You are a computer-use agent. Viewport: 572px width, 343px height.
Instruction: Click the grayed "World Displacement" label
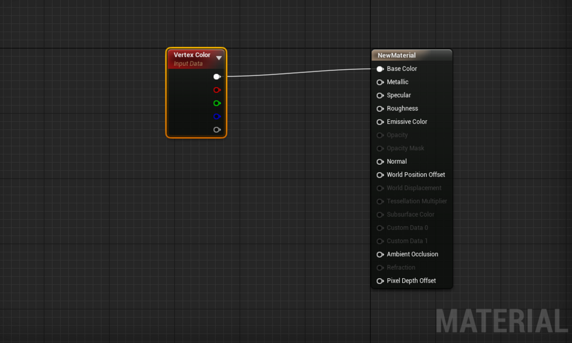pos(414,188)
